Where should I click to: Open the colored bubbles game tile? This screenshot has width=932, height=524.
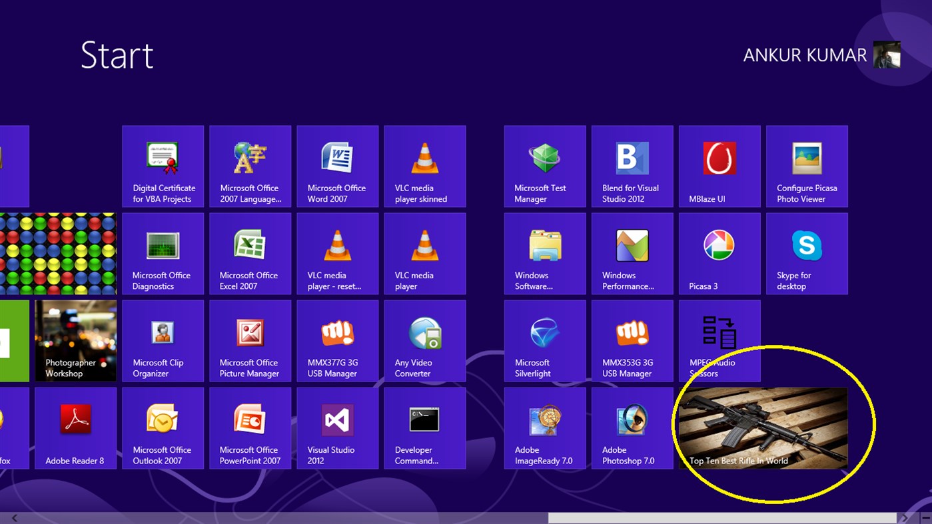coord(58,254)
